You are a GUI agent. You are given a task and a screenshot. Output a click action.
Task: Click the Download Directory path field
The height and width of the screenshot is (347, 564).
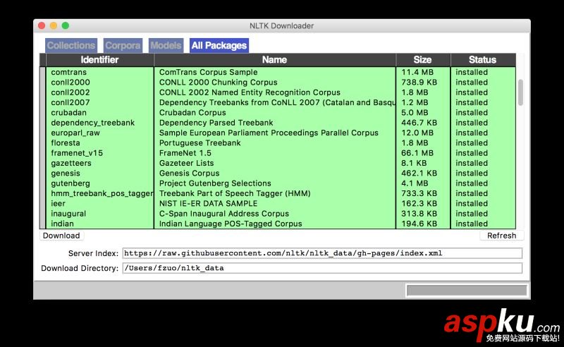pyautogui.click(x=322, y=268)
